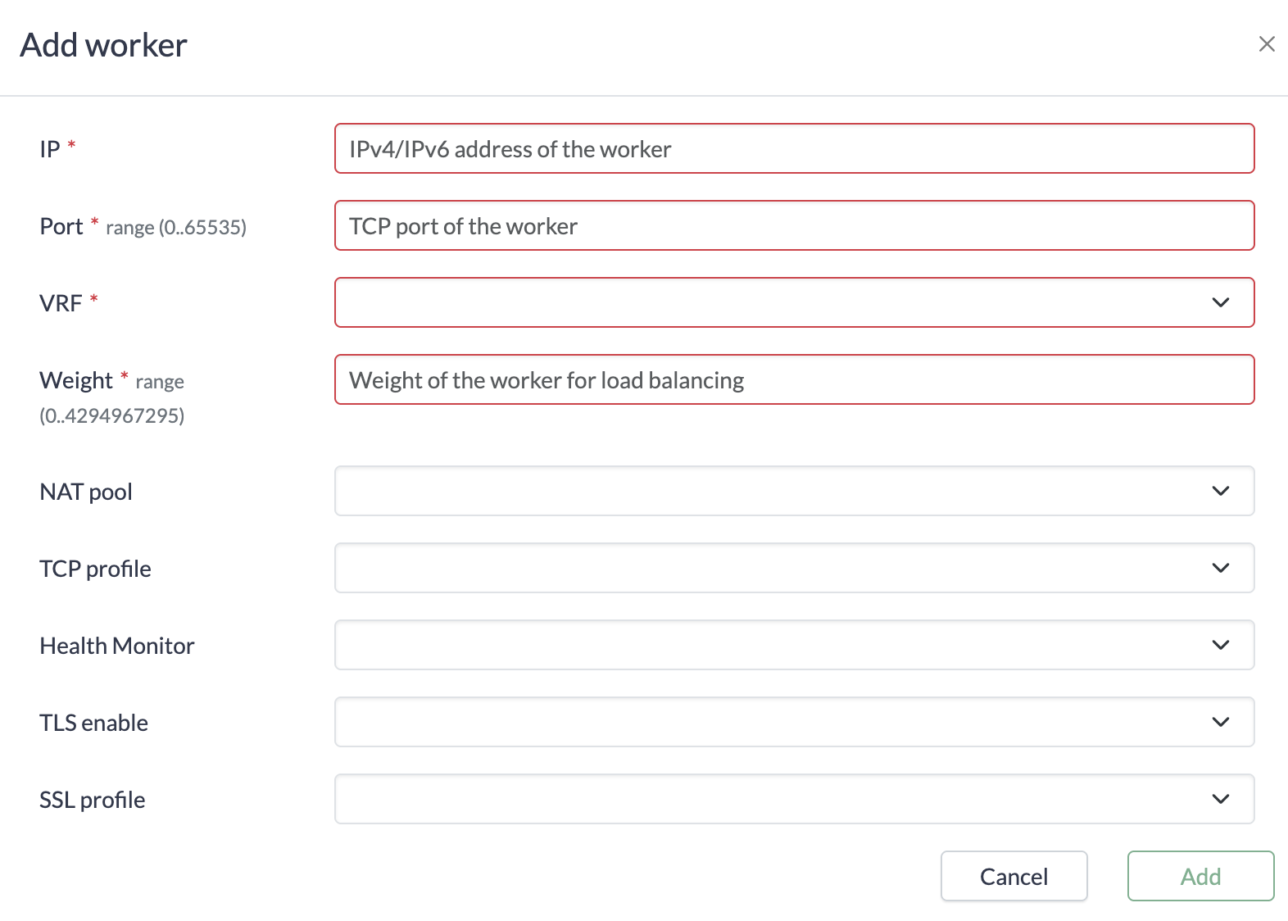Click the TLS enable chevron arrow
The height and width of the screenshot is (921, 1288).
[1220, 723]
